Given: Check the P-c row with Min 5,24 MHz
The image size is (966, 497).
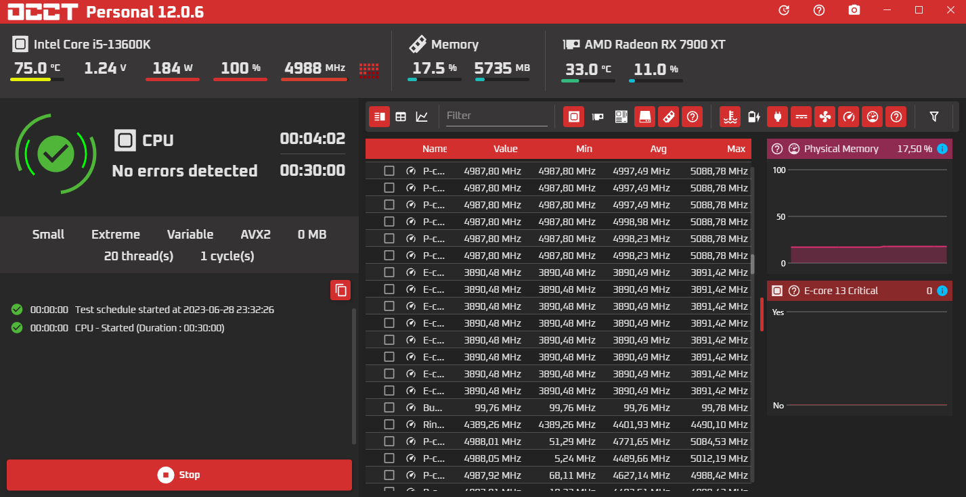Looking at the screenshot, I should point(389,458).
